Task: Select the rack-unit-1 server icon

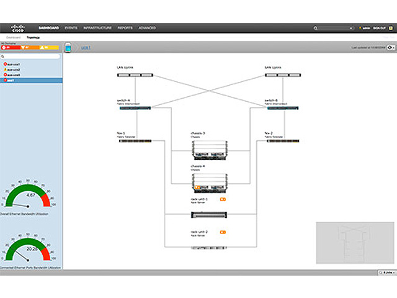Action: pos(208,214)
